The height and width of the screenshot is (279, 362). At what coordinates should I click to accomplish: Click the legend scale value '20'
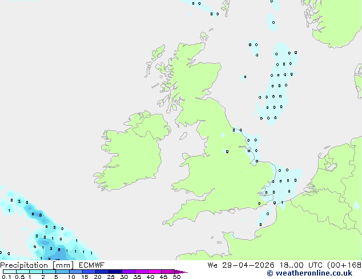tap(98, 277)
